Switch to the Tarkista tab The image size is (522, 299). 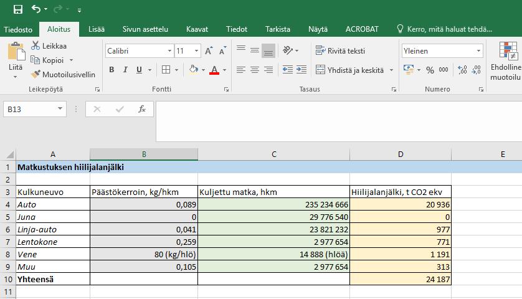click(278, 29)
